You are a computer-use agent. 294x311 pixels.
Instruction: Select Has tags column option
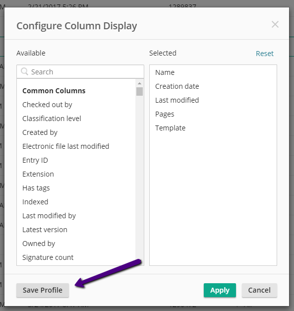pyautogui.click(x=36, y=188)
